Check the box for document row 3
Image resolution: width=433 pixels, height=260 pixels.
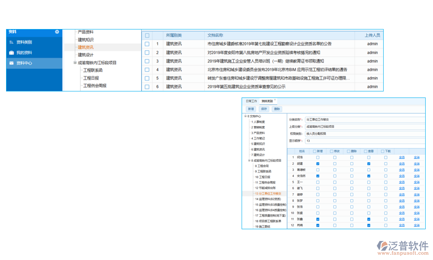click(x=147, y=61)
